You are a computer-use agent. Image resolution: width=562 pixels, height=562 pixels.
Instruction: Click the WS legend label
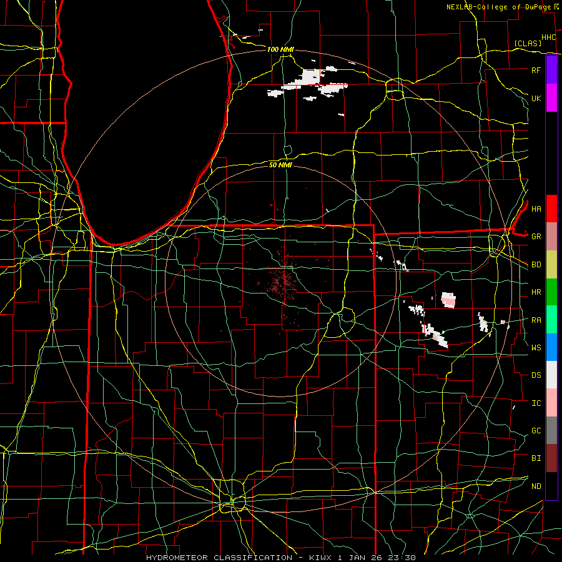(536, 348)
